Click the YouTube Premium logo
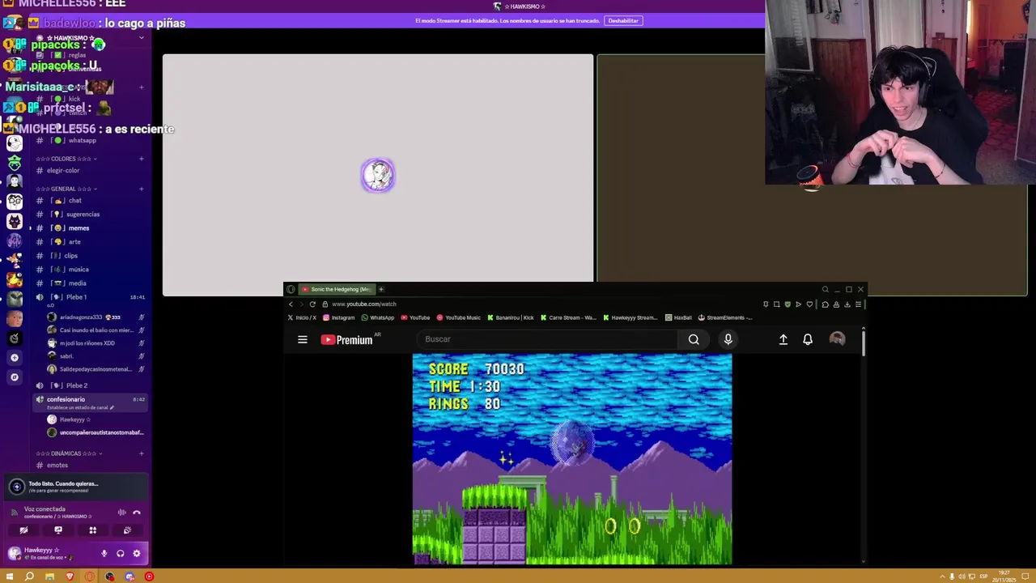Screen dimensions: 1036x583 tap(347, 340)
